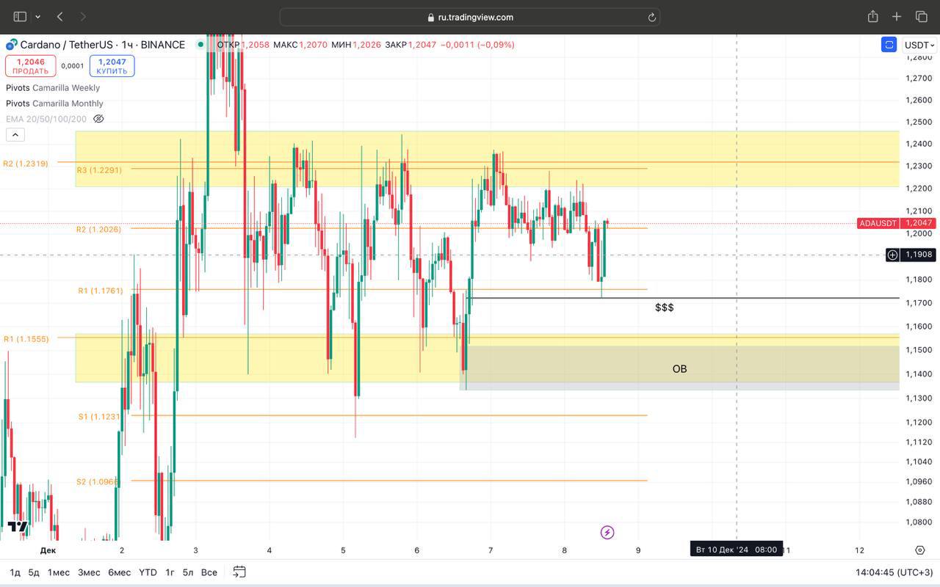The height and width of the screenshot is (587, 940).
Task: Select the 3мес time range
Action: pyautogui.click(x=89, y=572)
